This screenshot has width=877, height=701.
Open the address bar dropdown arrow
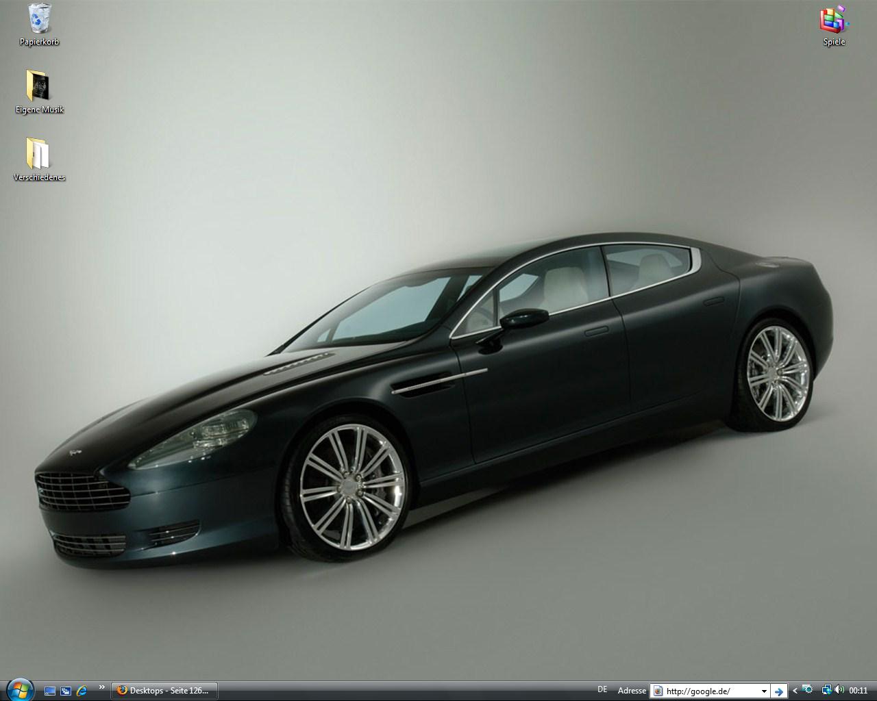764,691
